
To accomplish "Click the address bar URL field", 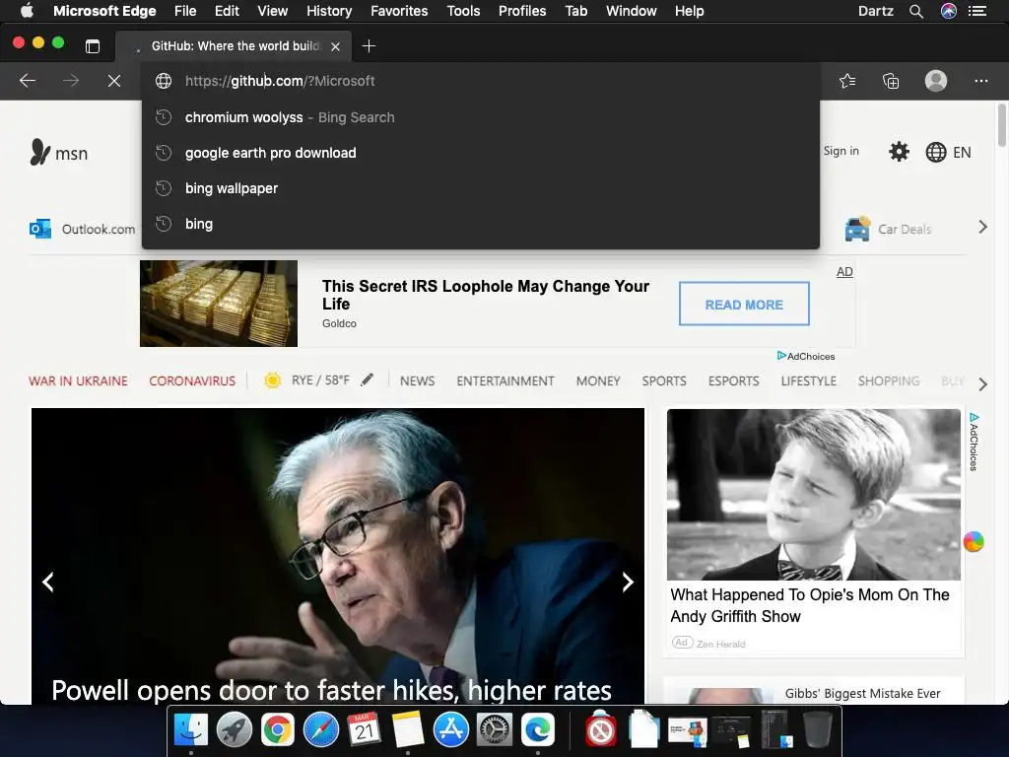I will coord(481,81).
